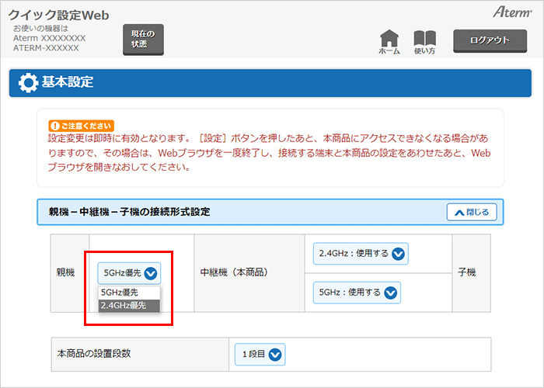This screenshot has height=388, width=544.
Task: Expand the 親機 5GHz優先 dropdown
Action: (129, 272)
